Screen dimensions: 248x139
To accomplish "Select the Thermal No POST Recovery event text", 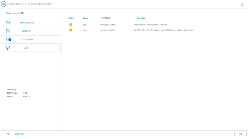I will pyautogui.click(x=151, y=25).
